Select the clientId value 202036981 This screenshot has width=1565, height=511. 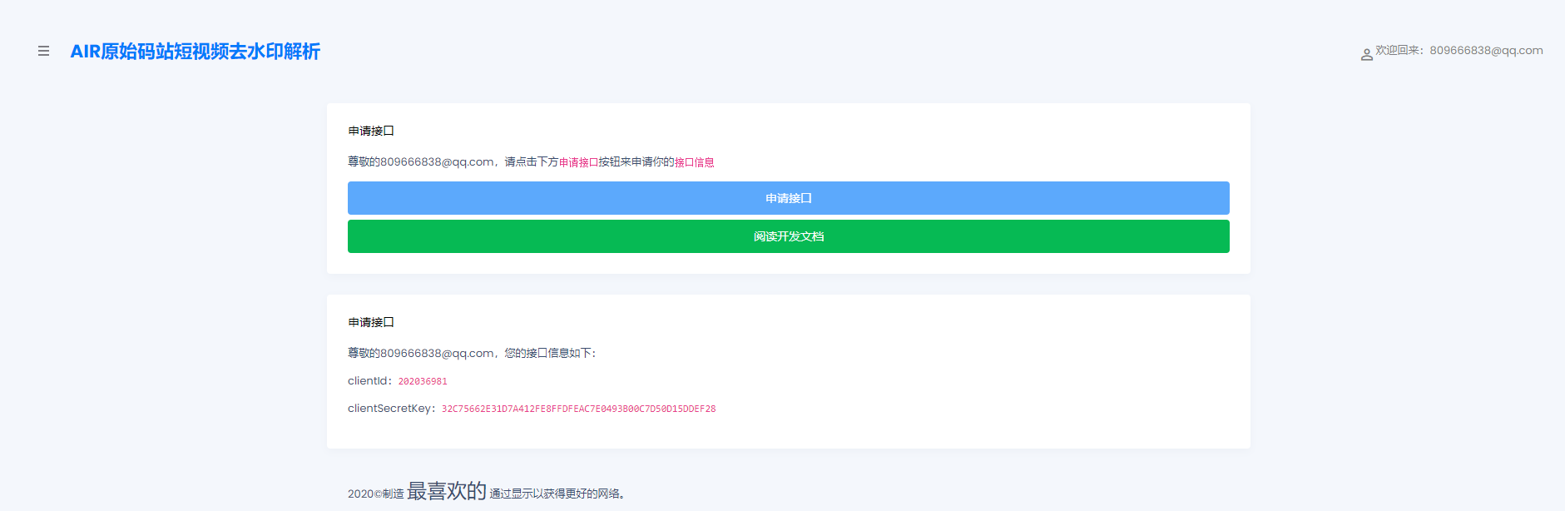[x=423, y=381]
